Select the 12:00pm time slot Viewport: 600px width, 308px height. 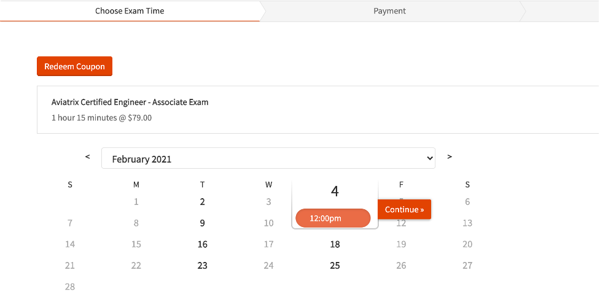(x=333, y=218)
